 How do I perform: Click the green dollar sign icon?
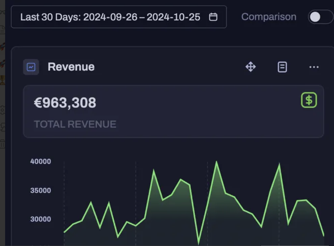pyautogui.click(x=309, y=100)
